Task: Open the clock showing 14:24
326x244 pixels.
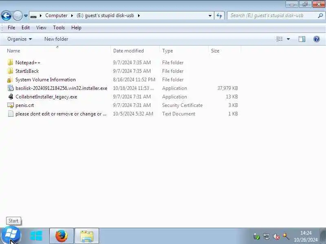Action: coord(306,236)
